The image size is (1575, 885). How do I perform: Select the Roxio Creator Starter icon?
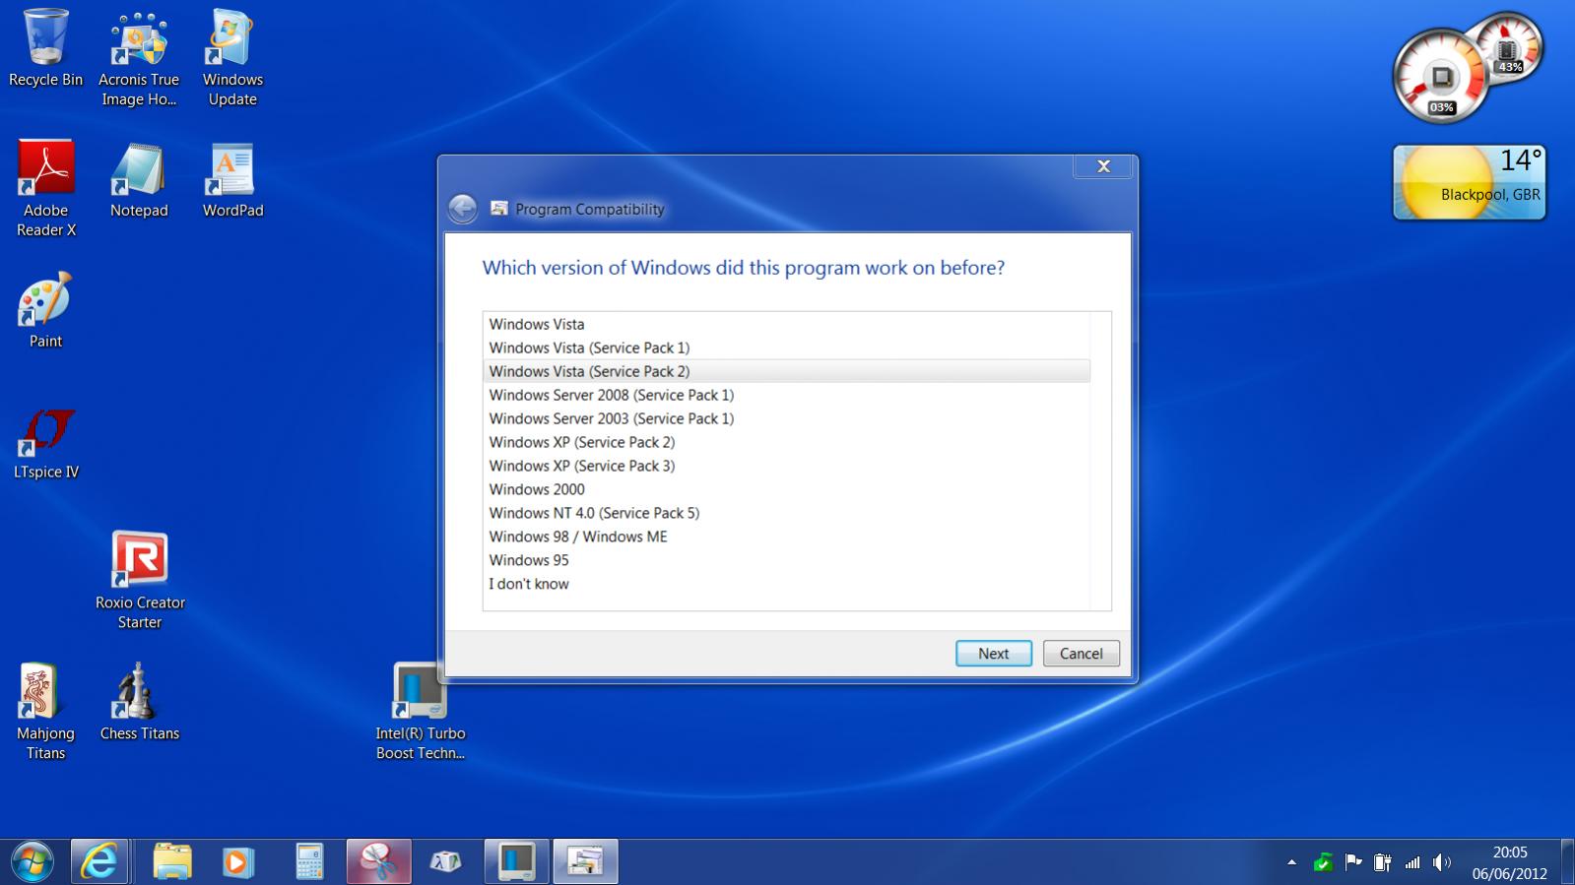(140, 581)
